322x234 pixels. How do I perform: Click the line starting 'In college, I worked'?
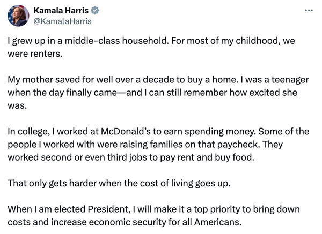158,132
